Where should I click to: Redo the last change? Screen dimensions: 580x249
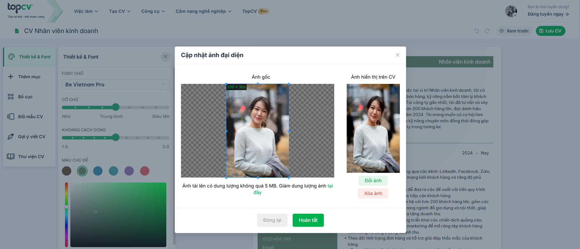click(487, 31)
